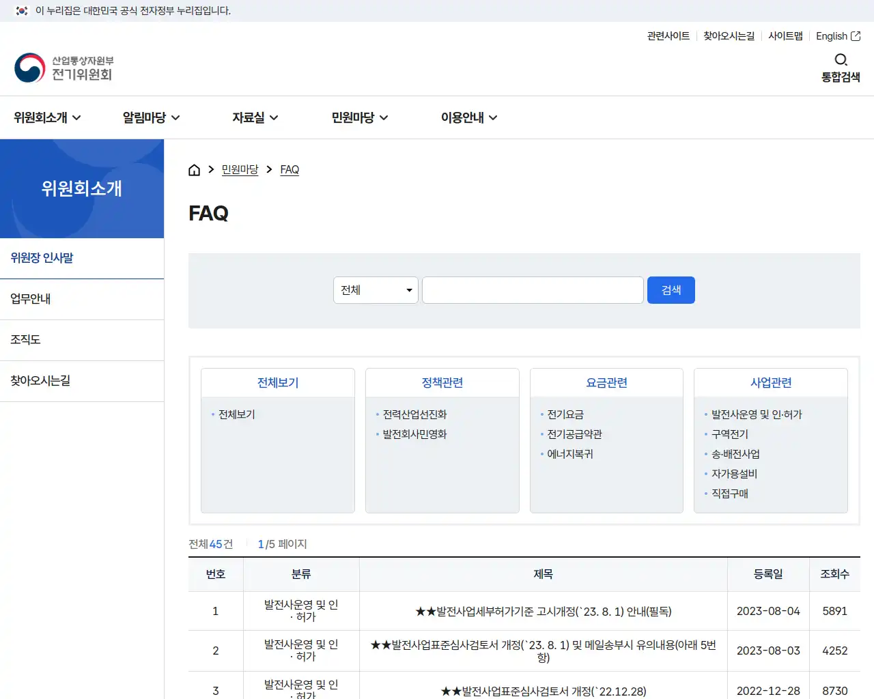Expand the 민원마당 main menu

359,117
